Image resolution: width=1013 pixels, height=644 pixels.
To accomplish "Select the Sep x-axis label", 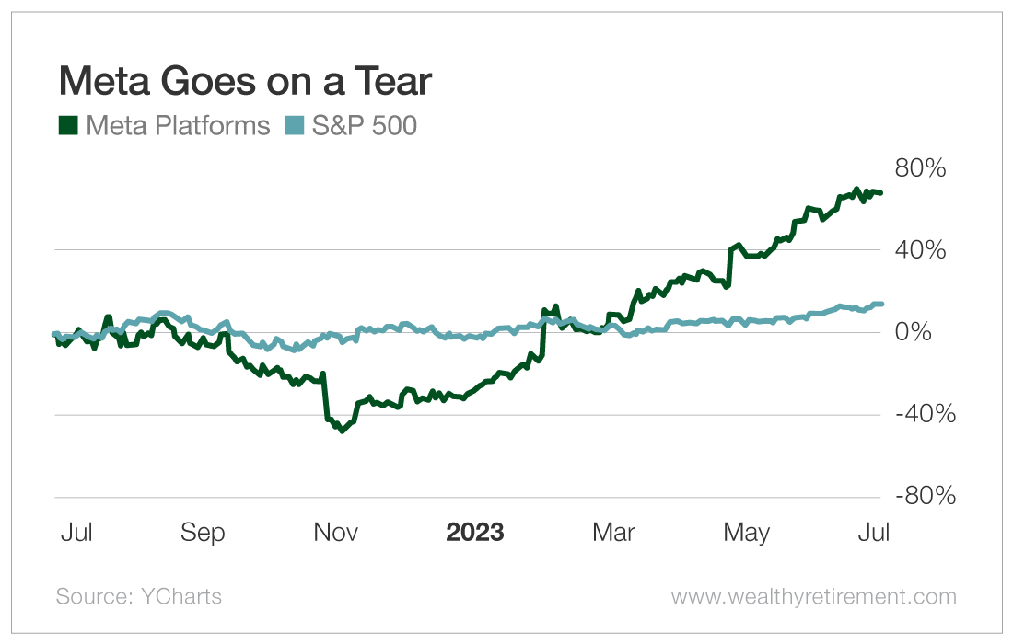I will pyautogui.click(x=203, y=533).
